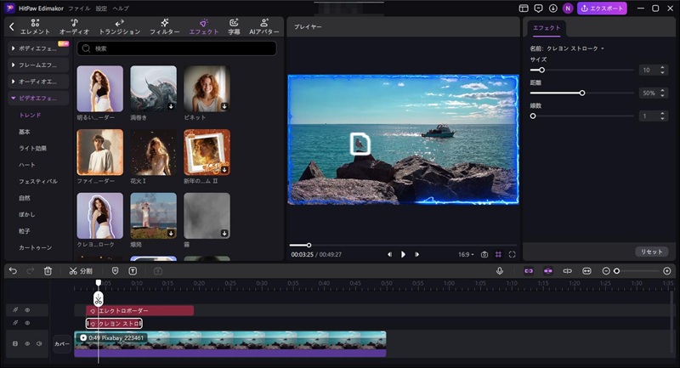Click the layout switch icon in title bar
This screenshot has width=680, height=368.
click(524, 8)
